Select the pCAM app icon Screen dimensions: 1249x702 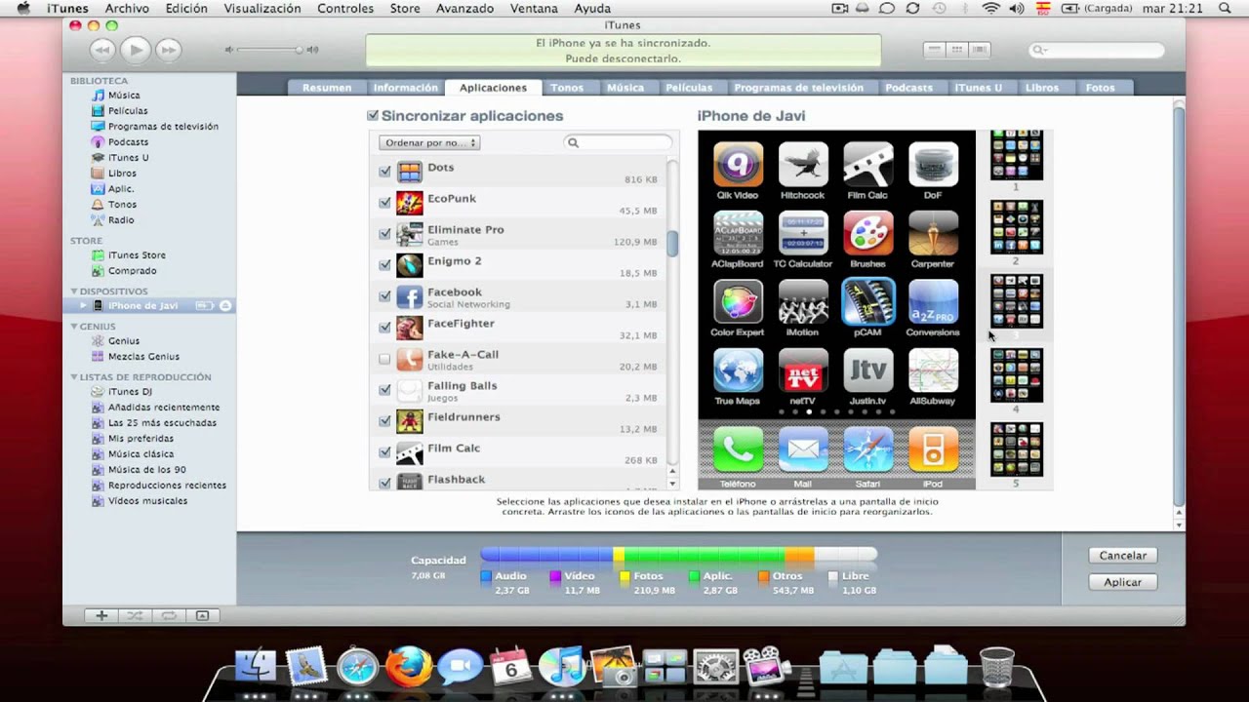pyautogui.click(x=867, y=301)
